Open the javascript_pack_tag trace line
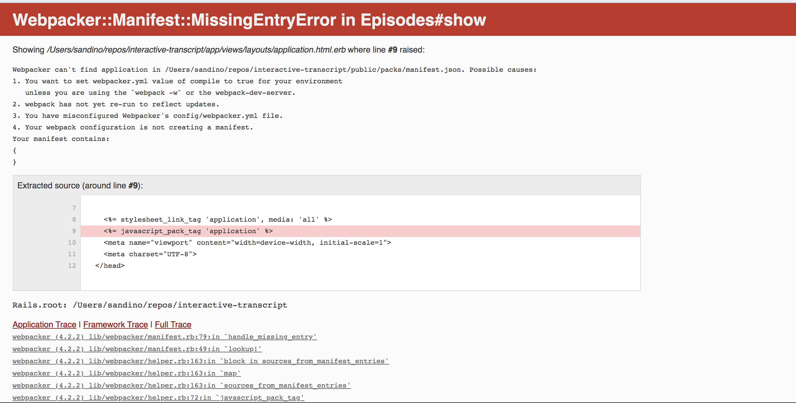Image resolution: width=796 pixels, height=403 pixels. (x=158, y=397)
